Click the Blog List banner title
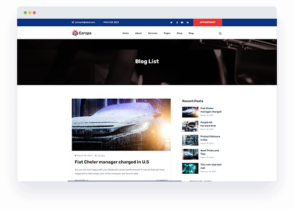Image resolution: width=294 pixels, height=209 pixels. tap(147, 61)
